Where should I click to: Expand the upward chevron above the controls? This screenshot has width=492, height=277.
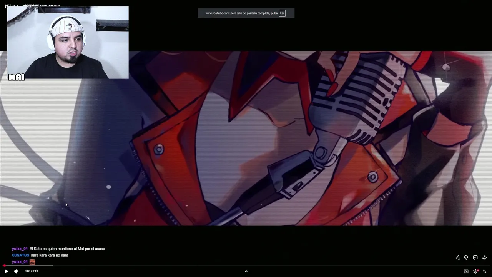coord(246,271)
